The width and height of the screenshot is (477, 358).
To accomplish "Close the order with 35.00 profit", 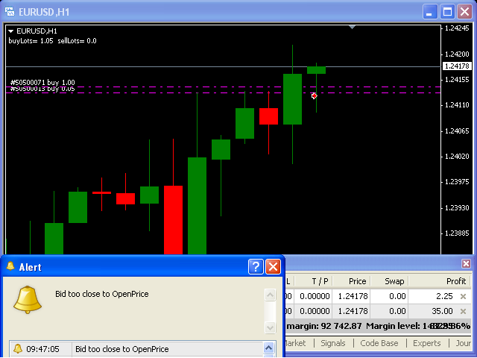I will click(464, 312).
